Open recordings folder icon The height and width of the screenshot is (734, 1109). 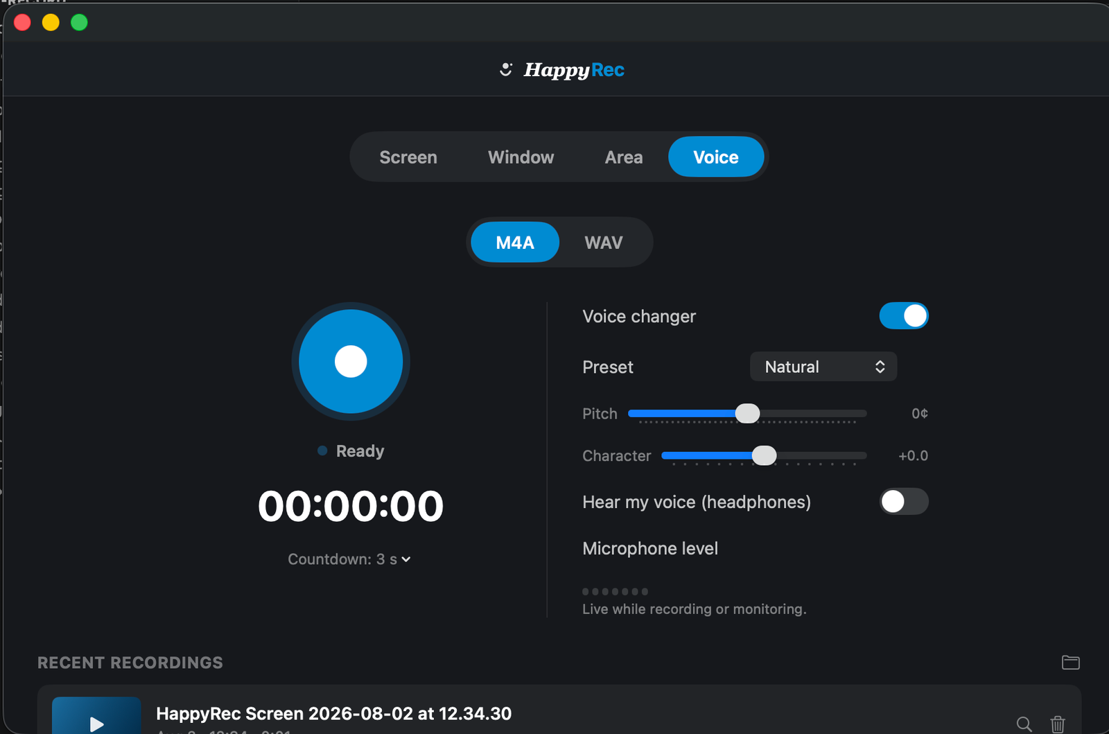[1070, 663]
